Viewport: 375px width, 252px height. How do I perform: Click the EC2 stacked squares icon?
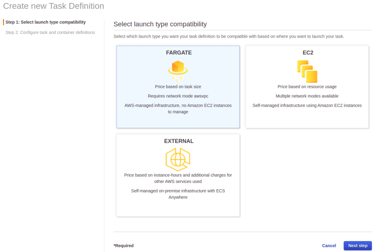pyautogui.click(x=307, y=71)
